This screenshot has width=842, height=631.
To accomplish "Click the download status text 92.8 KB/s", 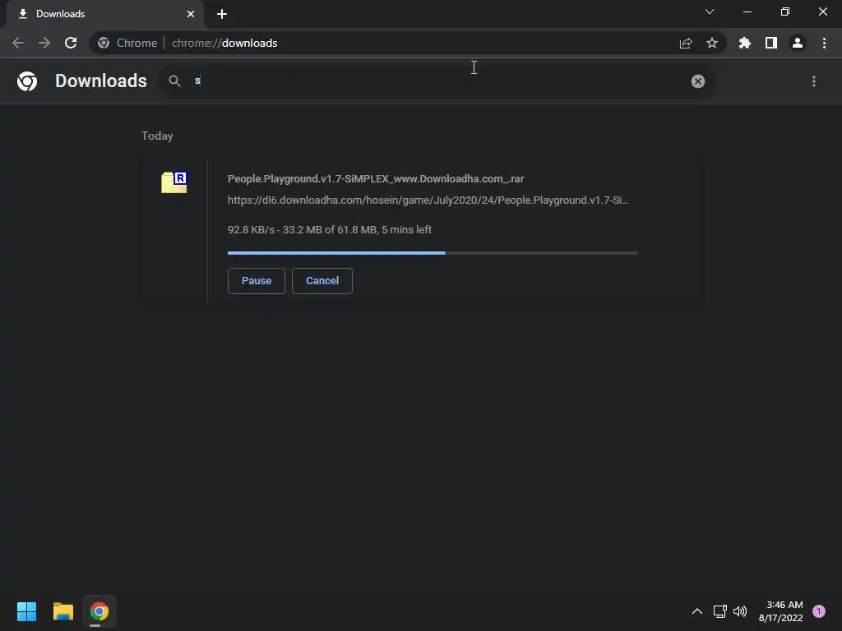I will pyautogui.click(x=329, y=230).
